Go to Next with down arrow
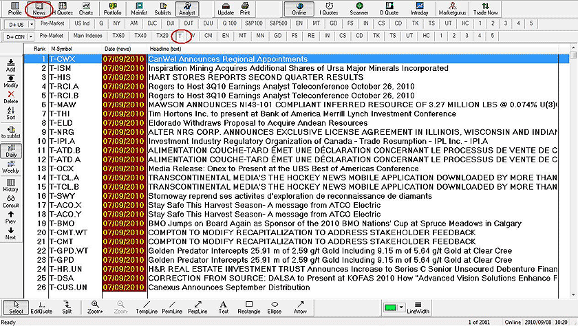The image size is (578, 326). [11, 233]
